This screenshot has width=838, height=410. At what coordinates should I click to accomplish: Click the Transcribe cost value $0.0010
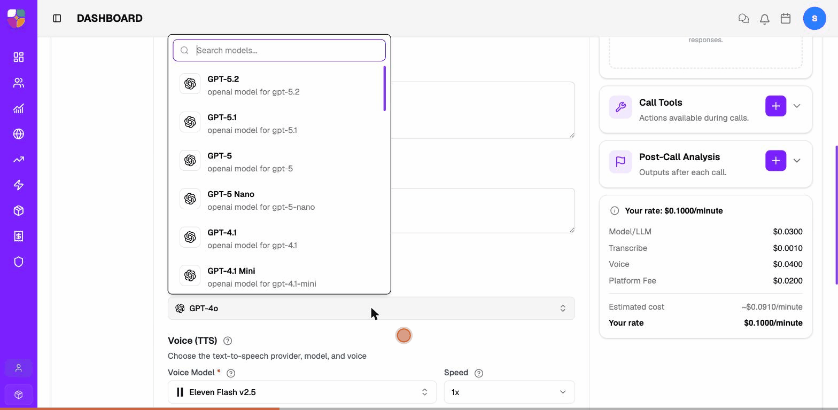click(x=787, y=248)
